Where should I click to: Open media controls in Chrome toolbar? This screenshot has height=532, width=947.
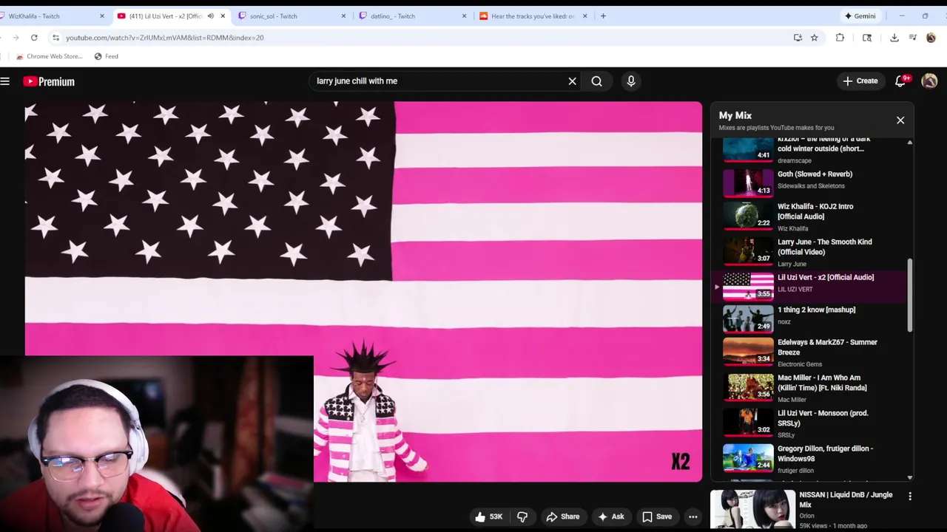[x=913, y=38]
